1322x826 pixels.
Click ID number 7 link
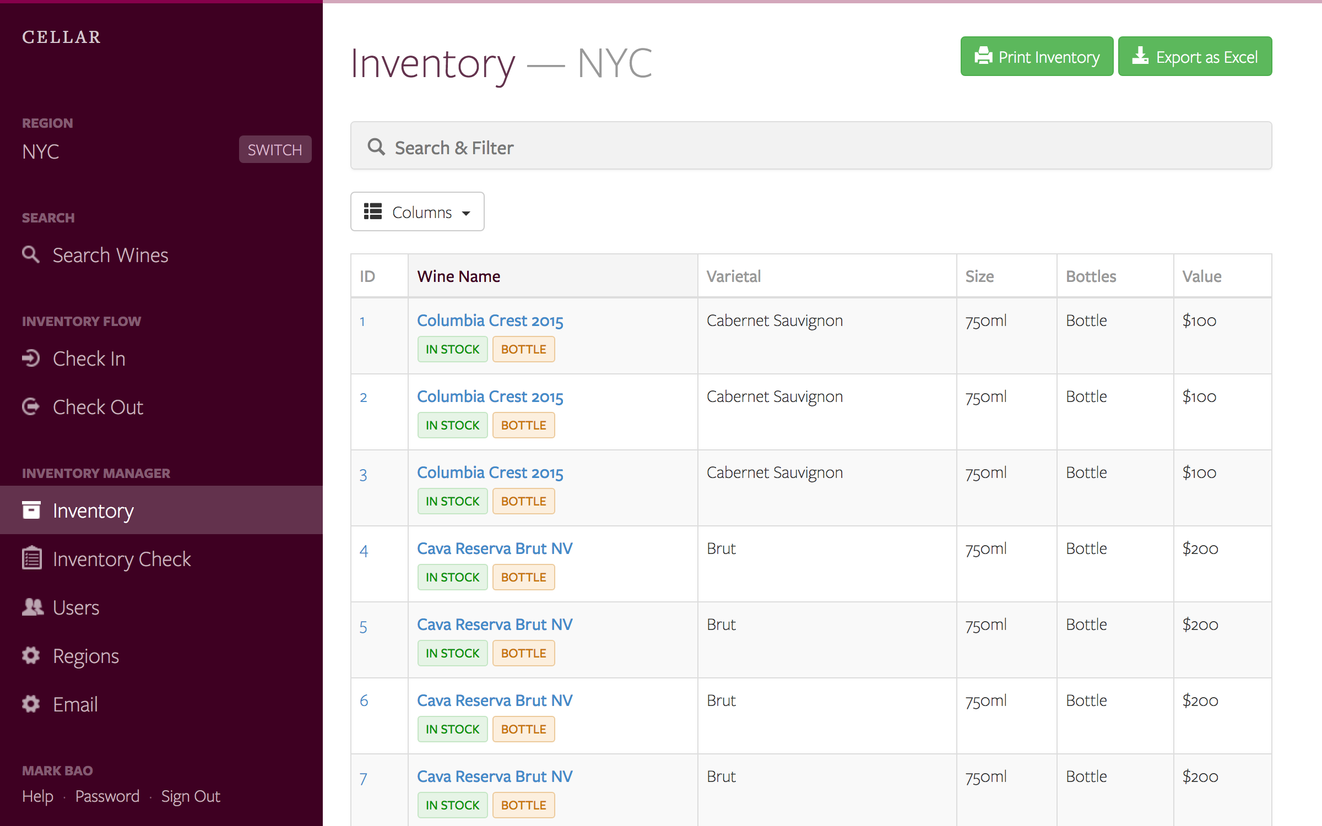(x=364, y=779)
